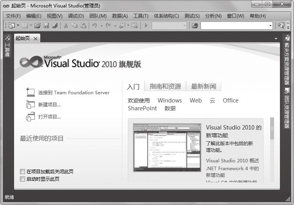Open the 工具(T) menu
The width and height of the screenshot is (294, 205).
[x=141, y=16]
